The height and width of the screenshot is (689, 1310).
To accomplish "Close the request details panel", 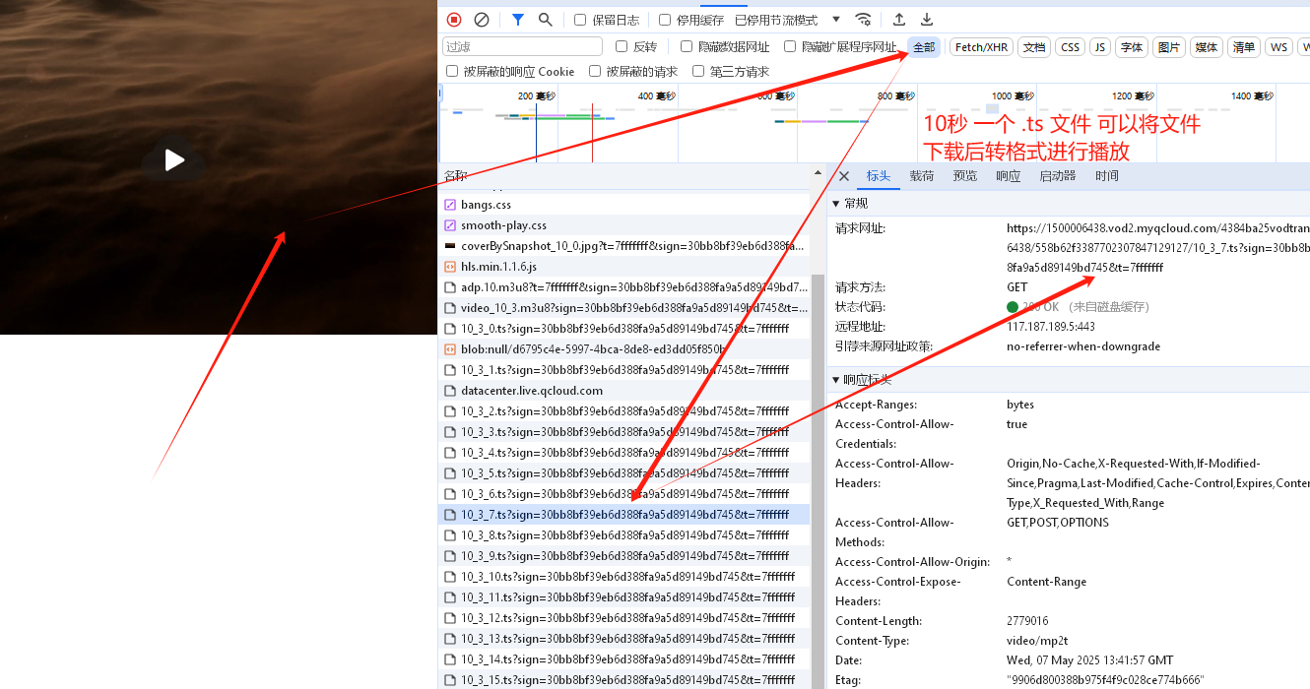I will (x=844, y=176).
